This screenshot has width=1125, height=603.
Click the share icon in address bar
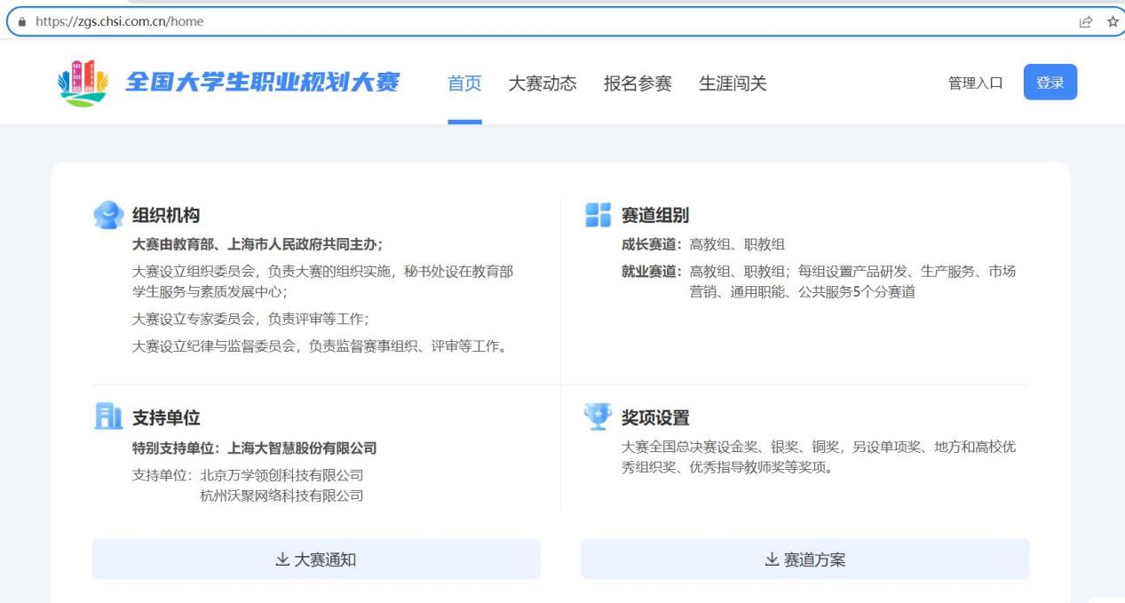coord(1086,22)
